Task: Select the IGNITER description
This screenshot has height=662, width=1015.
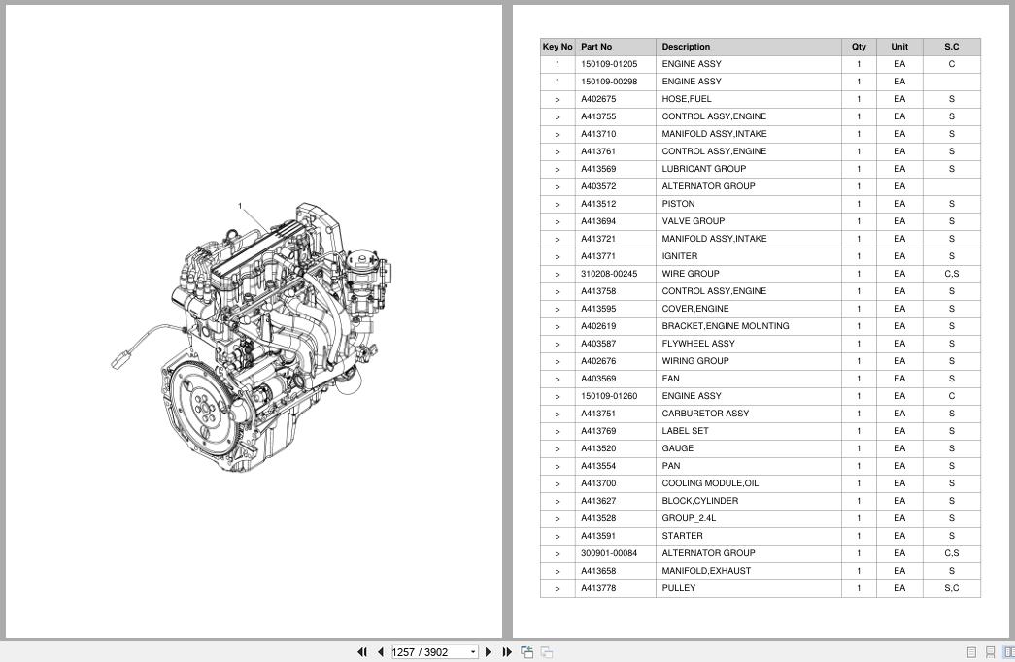Action: tap(679, 256)
